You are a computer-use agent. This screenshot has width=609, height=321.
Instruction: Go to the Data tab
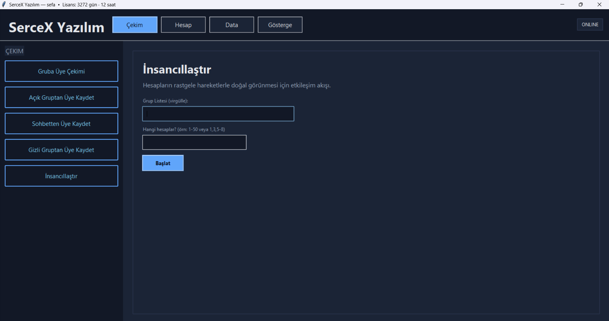231,25
